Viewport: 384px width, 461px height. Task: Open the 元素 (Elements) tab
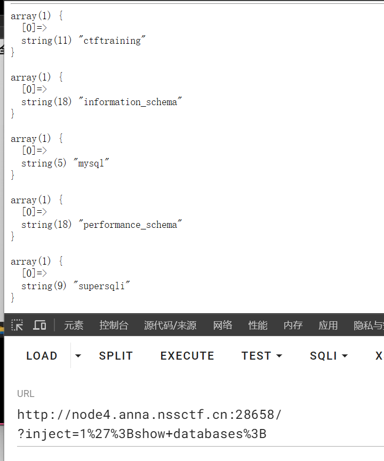click(74, 325)
